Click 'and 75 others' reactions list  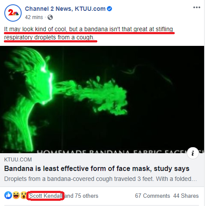click(x=81, y=196)
